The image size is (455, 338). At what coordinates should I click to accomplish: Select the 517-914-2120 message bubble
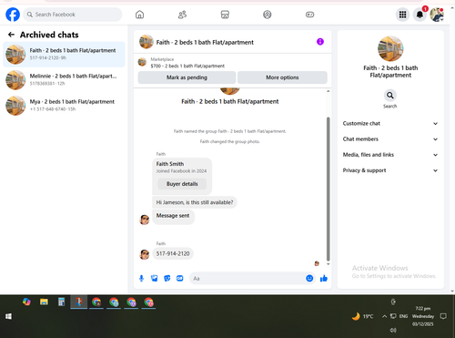tap(173, 253)
